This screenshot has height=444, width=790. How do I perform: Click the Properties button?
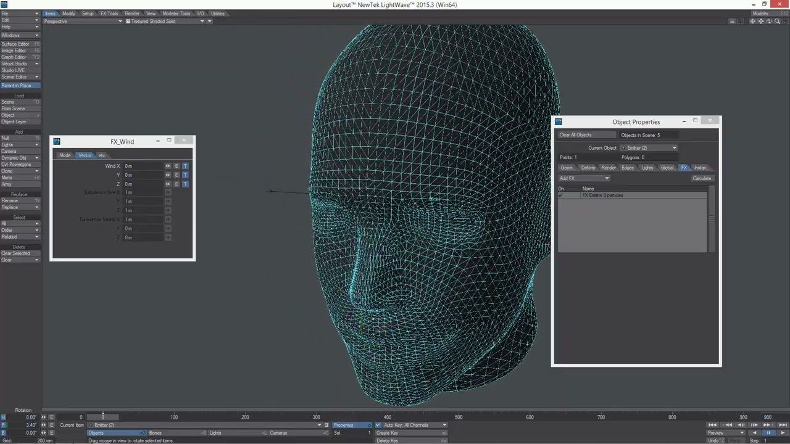point(352,425)
